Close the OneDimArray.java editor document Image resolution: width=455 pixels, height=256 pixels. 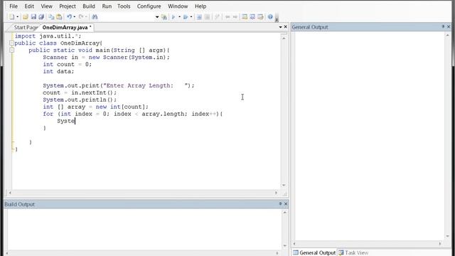tap(286, 27)
